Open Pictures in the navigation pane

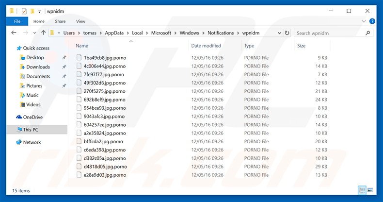pyautogui.click(x=31, y=86)
